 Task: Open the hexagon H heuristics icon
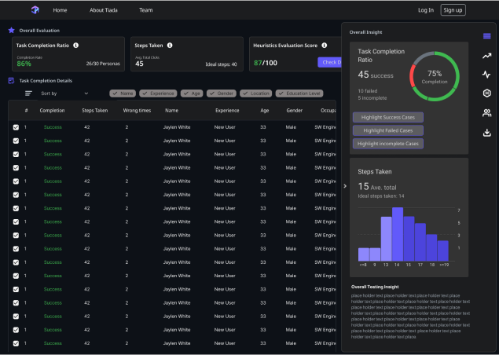click(x=486, y=93)
